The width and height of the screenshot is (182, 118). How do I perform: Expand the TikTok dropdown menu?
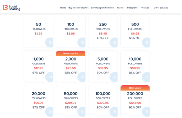(x=121, y=8)
